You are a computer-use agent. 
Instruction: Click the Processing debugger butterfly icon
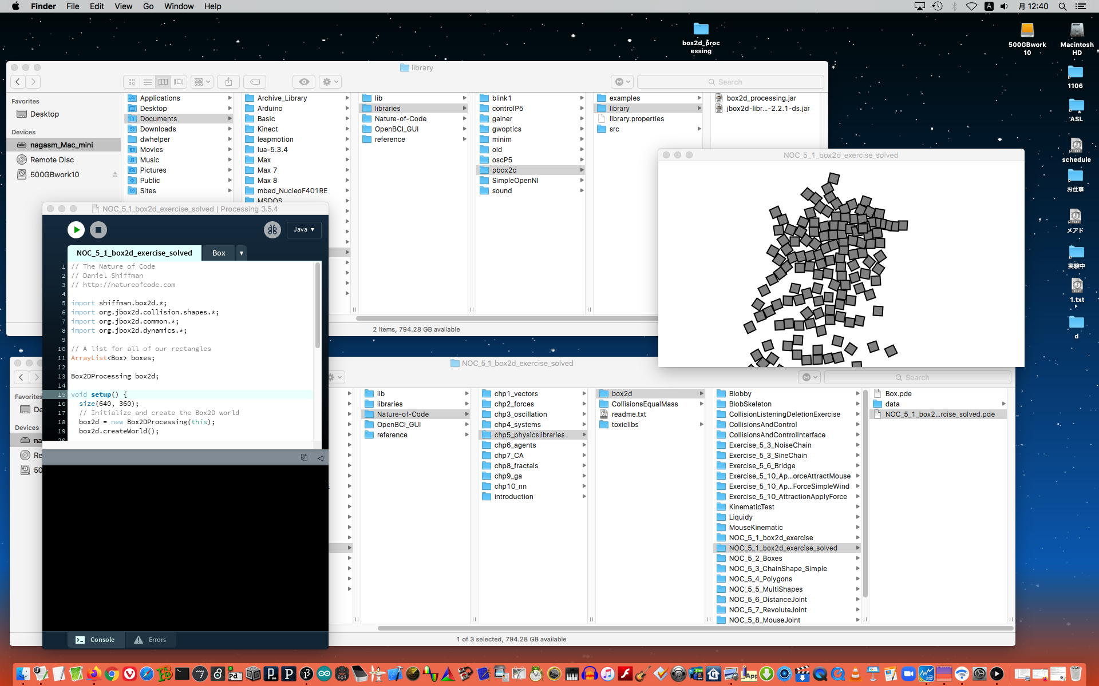point(272,230)
